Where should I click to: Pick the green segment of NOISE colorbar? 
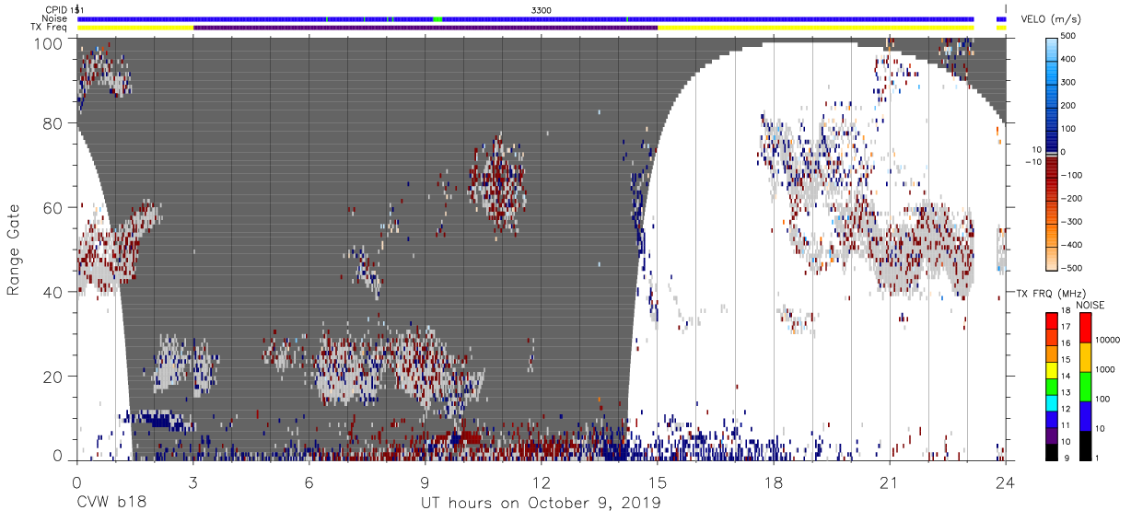[1084, 387]
